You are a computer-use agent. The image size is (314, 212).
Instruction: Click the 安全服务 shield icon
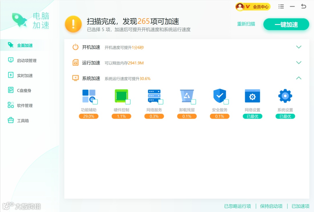(220, 96)
